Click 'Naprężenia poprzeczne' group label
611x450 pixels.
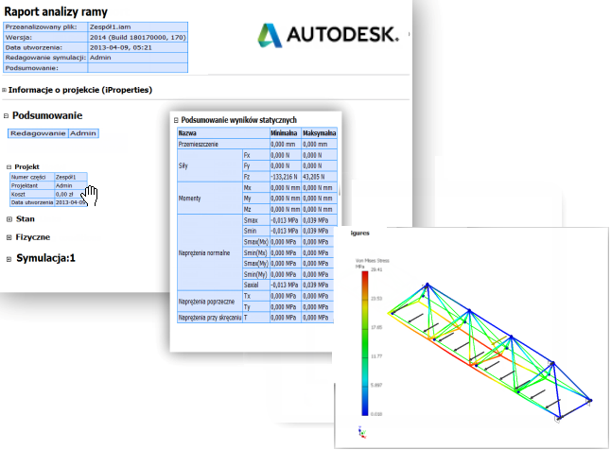pos(210,302)
